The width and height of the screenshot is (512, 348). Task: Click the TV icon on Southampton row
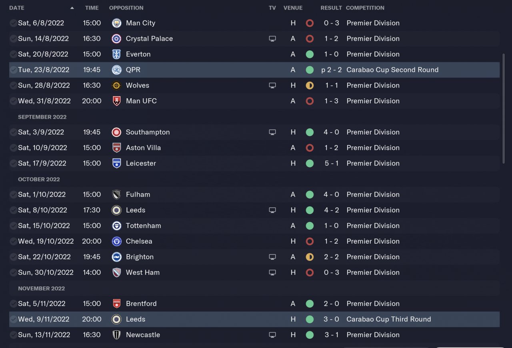pos(272,132)
